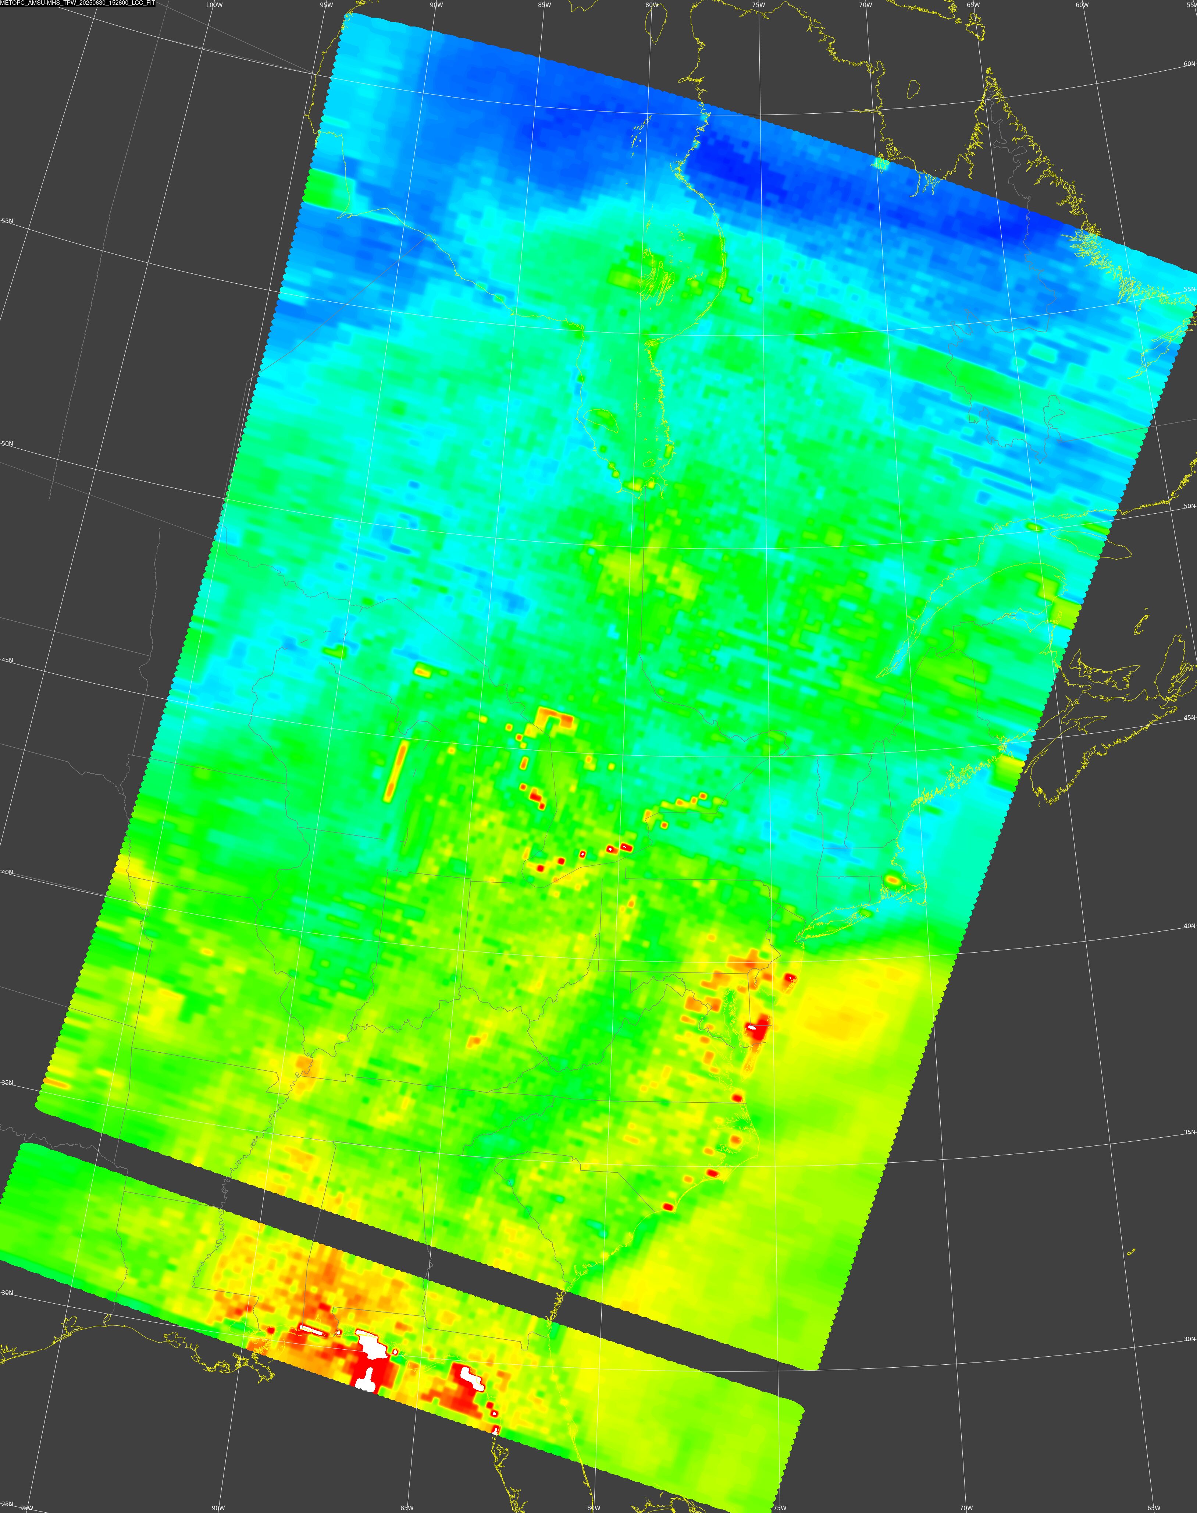Click the 100W longitude label
Viewport: 1197px width, 1513px height.
(x=214, y=5)
